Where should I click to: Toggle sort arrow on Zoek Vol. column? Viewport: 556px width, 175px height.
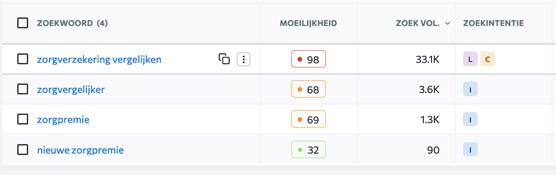pos(448,23)
